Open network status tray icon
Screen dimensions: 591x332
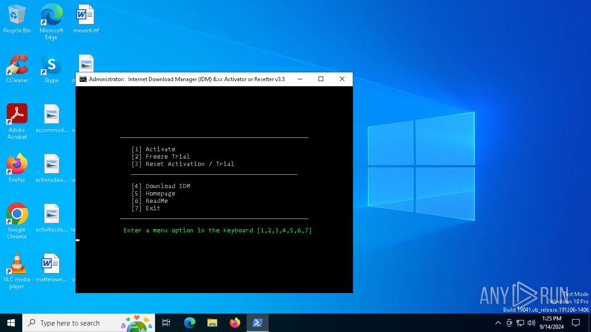[x=520, y=323]
